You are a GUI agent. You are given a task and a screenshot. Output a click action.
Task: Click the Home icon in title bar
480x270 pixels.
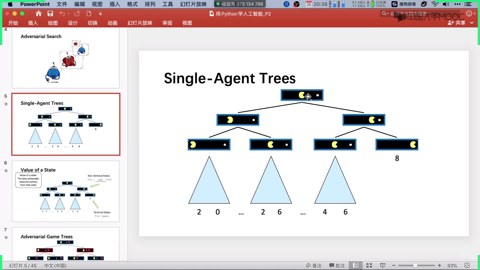click(38, 13)
